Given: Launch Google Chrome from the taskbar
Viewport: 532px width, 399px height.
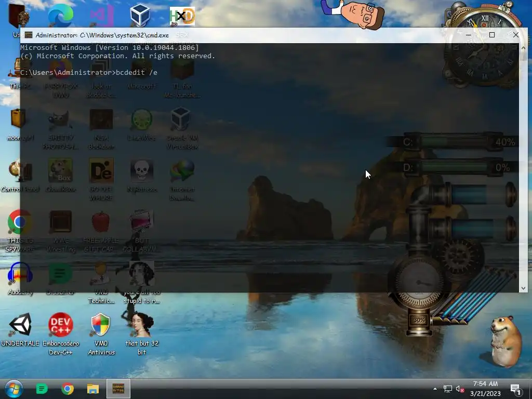Looking at the screenshot, I should click(68, 389).
